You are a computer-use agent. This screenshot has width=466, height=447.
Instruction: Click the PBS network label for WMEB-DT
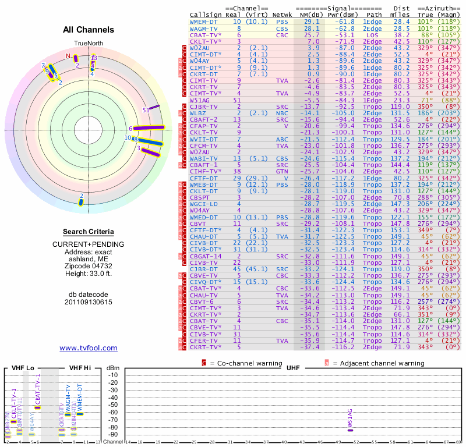point(281,183)
